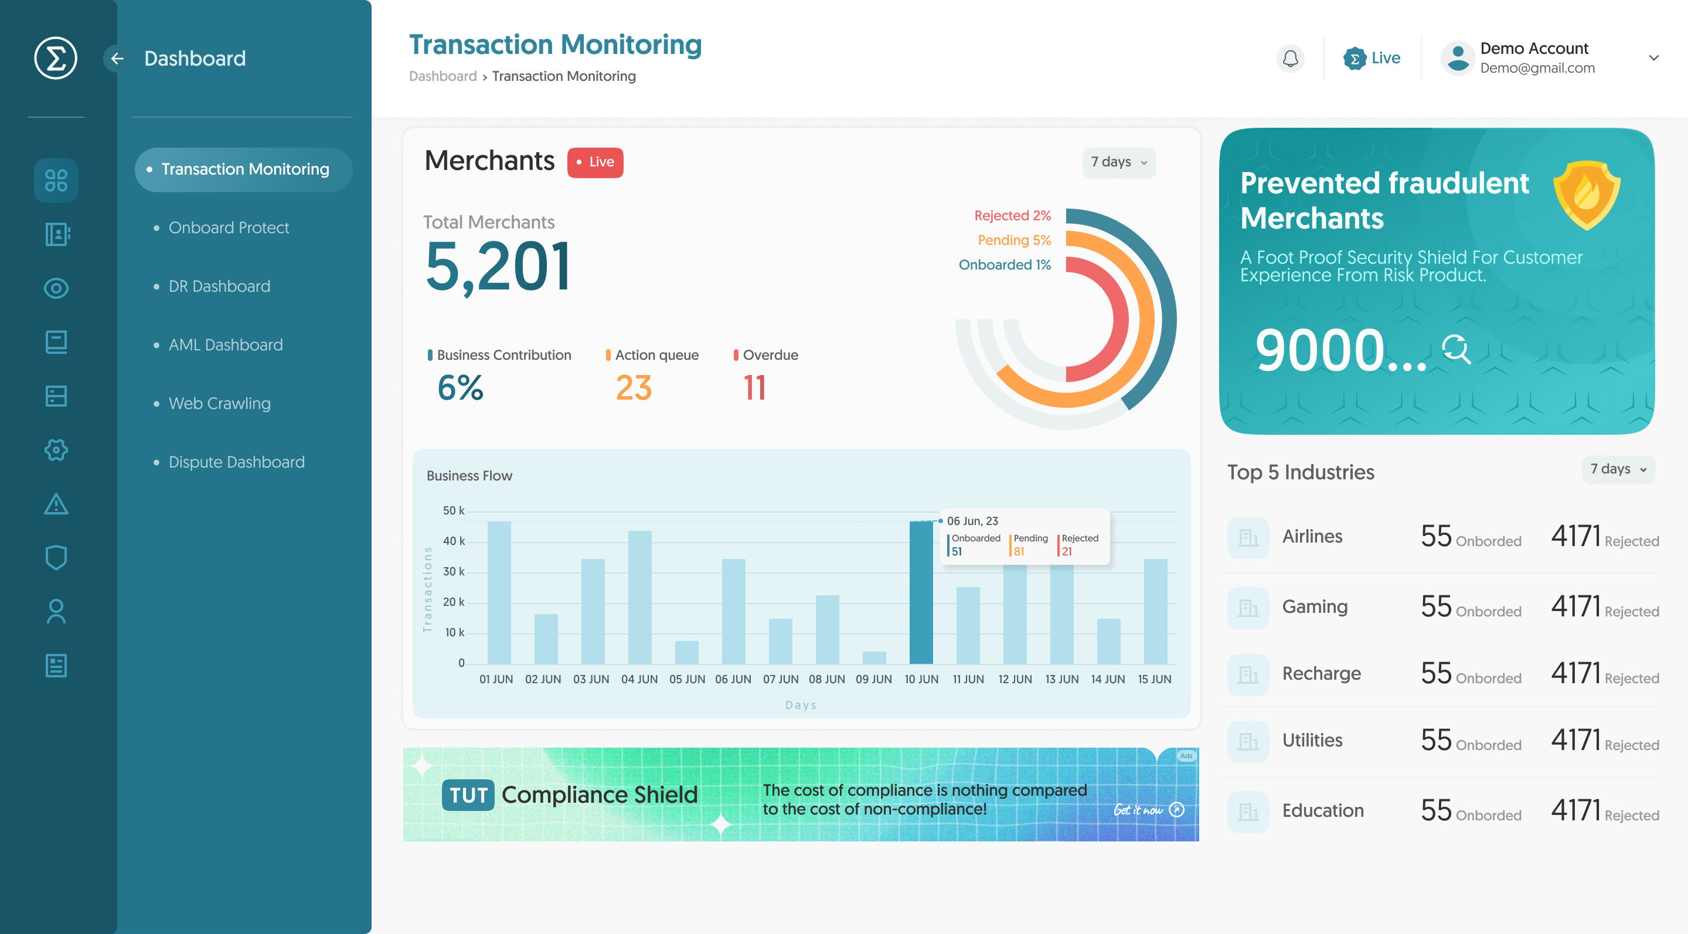
Task: Toggle the Live status indicator in header
Action: click(1372, 57)
